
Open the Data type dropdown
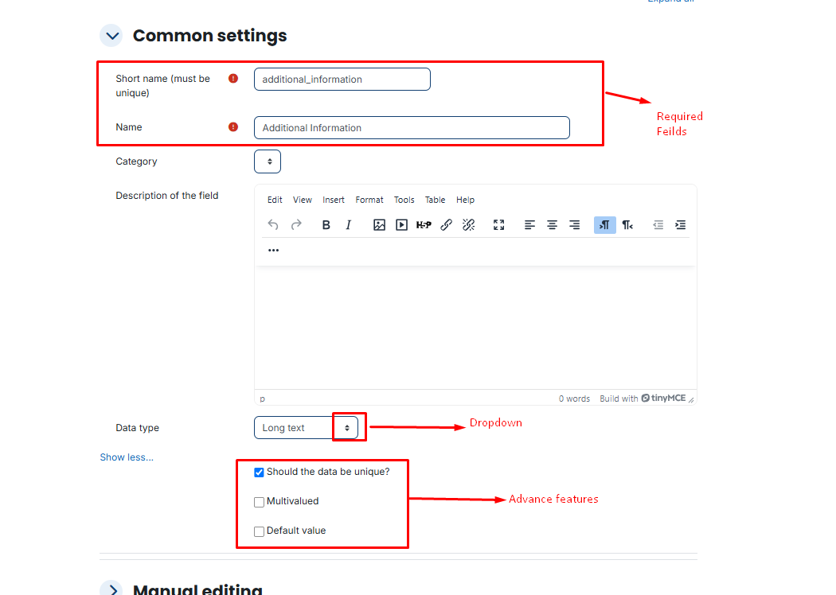coord(306,428)
